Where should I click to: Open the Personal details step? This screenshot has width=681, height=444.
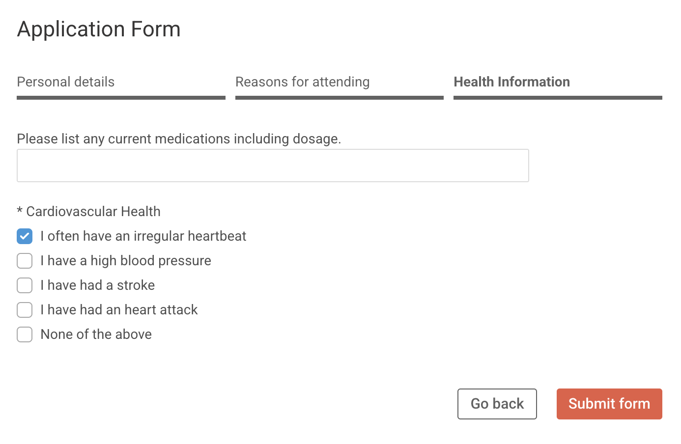[x=66, y=82]
